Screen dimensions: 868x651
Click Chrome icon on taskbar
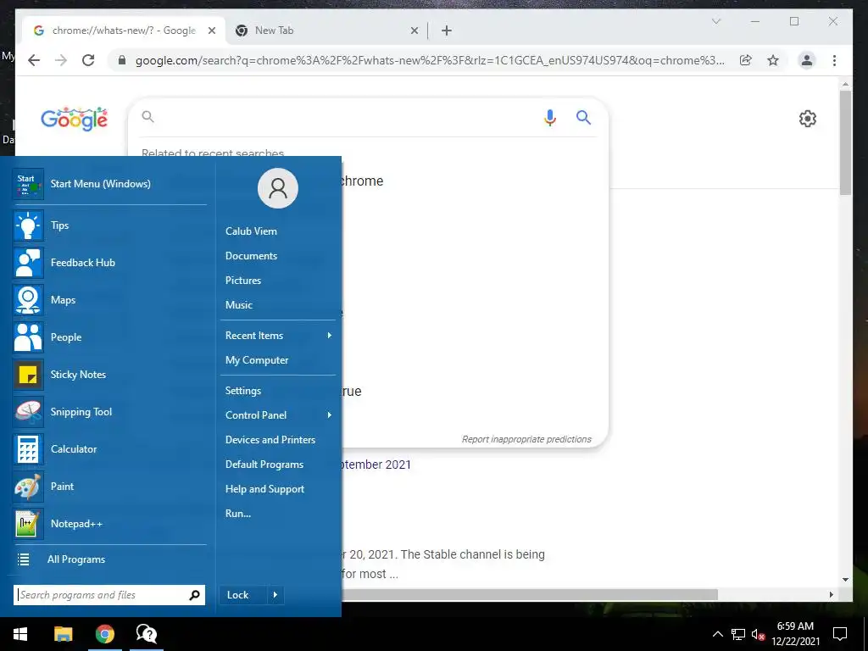click(104, 634)
